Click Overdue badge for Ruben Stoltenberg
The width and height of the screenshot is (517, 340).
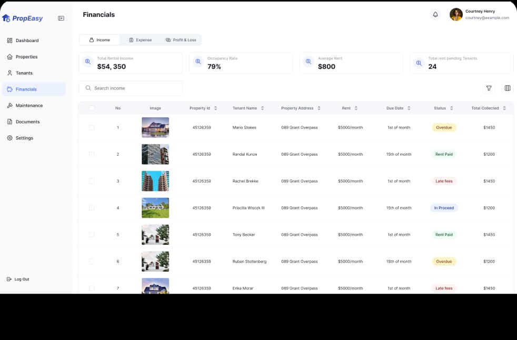(x=444, y=262)
